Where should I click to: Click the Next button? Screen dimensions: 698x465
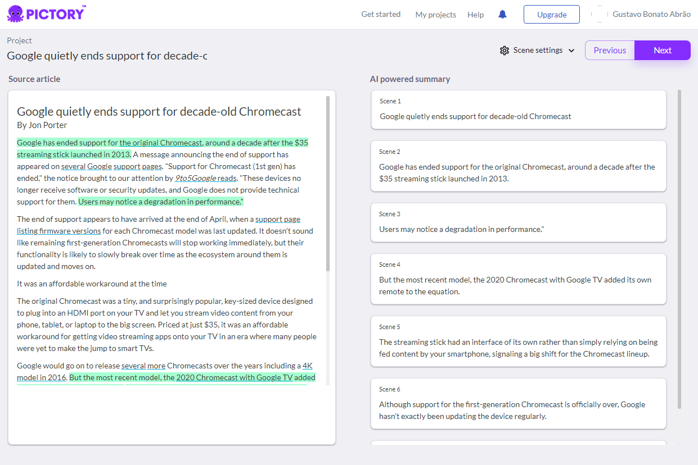(663, 51)
